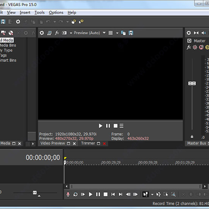Open Master Bus audio properties gear

(189, 33)
